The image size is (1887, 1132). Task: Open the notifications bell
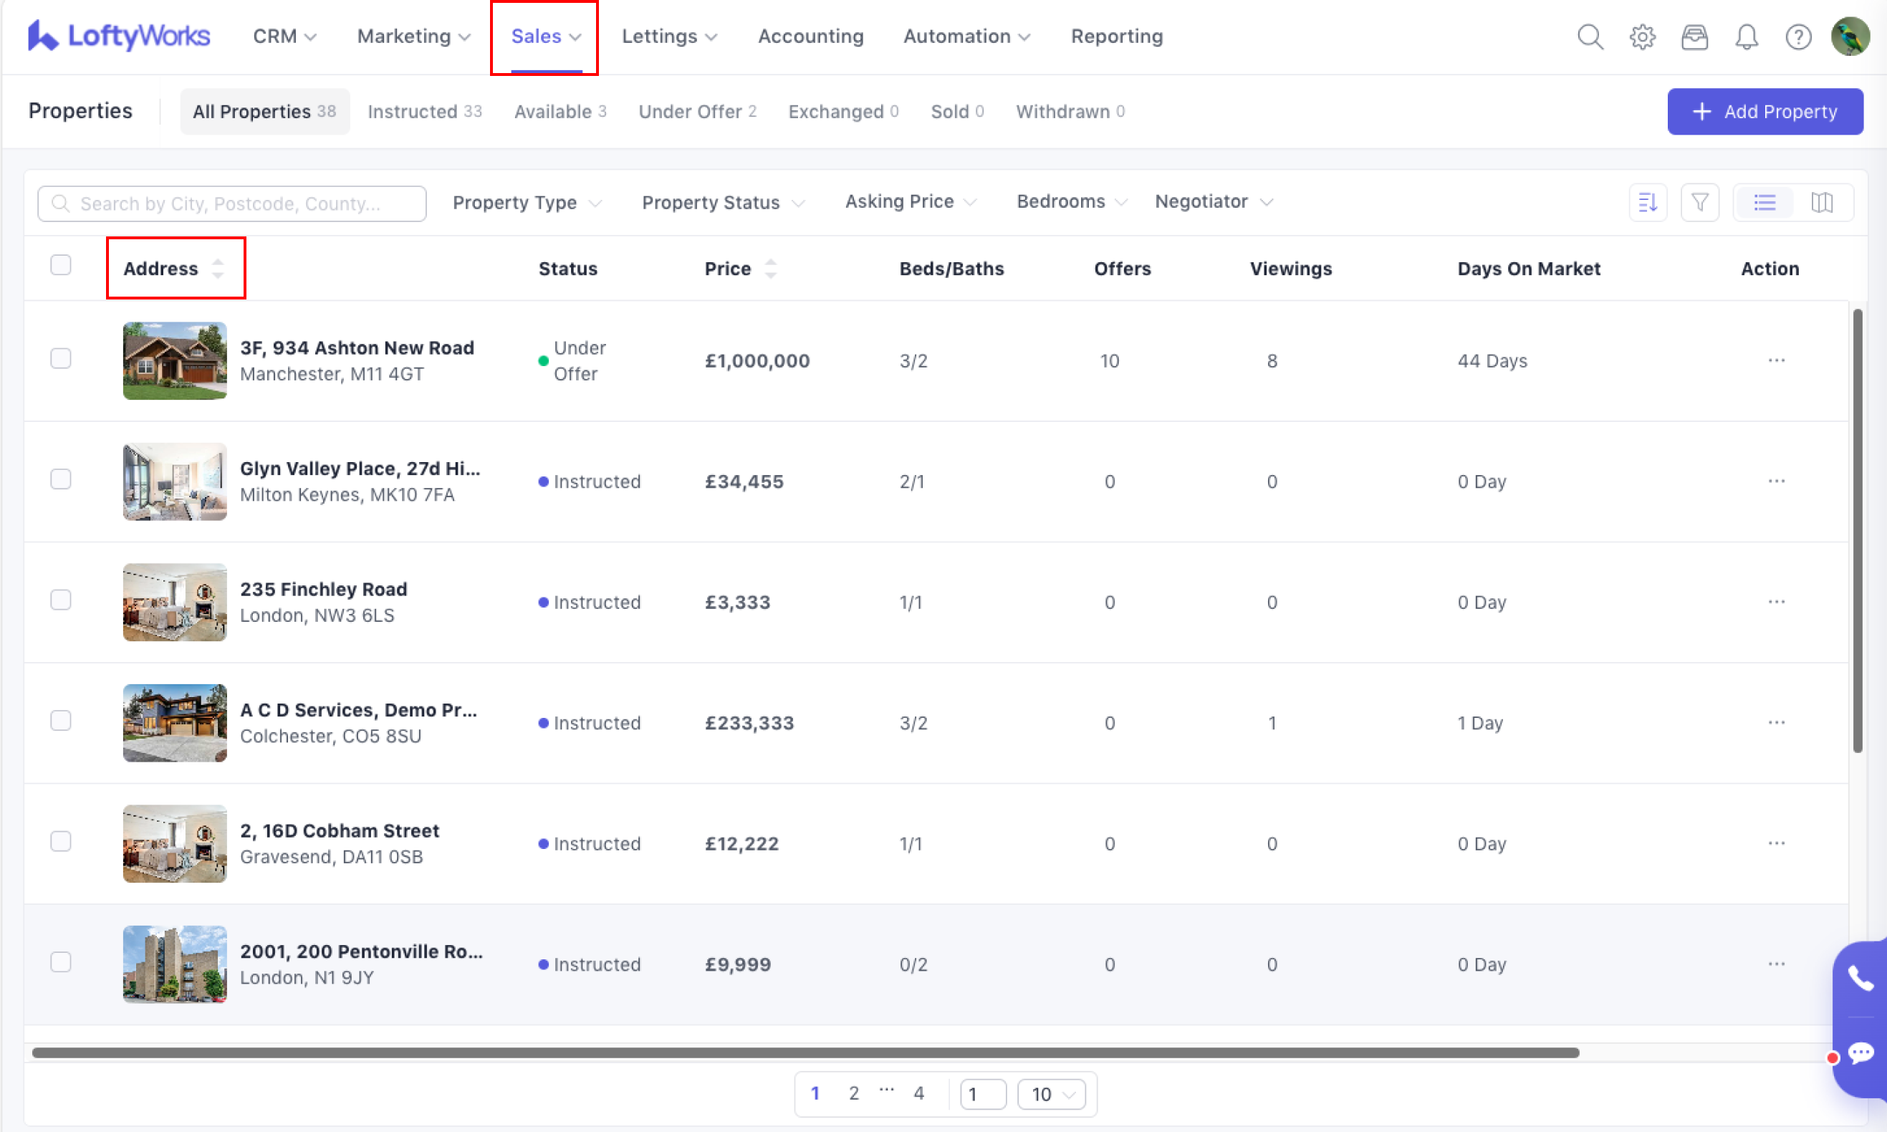pyautogui.click(x=1746, y=37)
